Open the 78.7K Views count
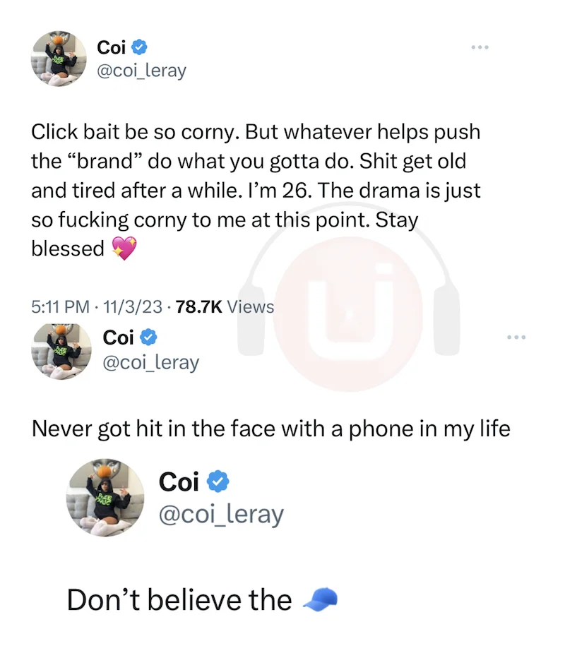This screenshot has height=646, width=565. (x=225, y=307)
